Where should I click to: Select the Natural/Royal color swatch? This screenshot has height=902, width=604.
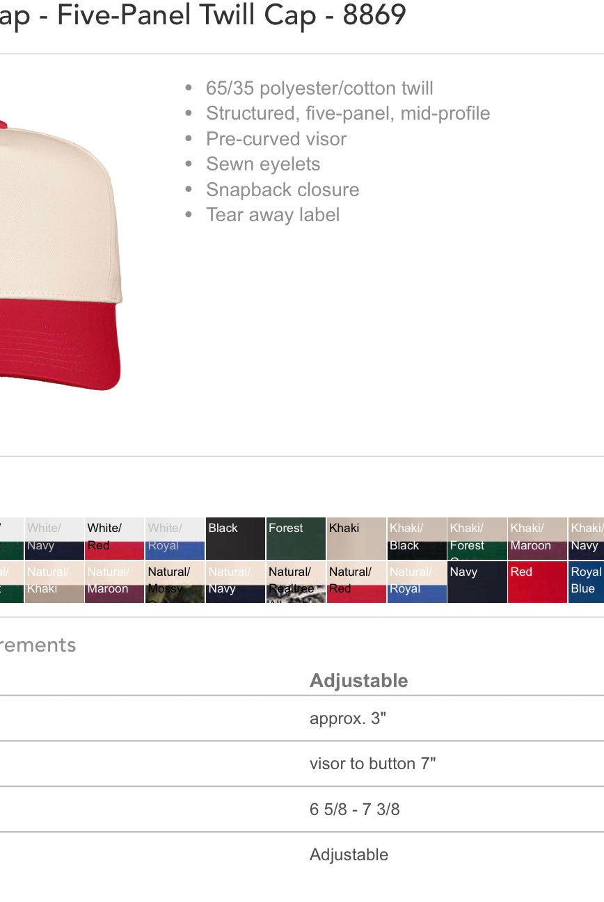[417, 581]
